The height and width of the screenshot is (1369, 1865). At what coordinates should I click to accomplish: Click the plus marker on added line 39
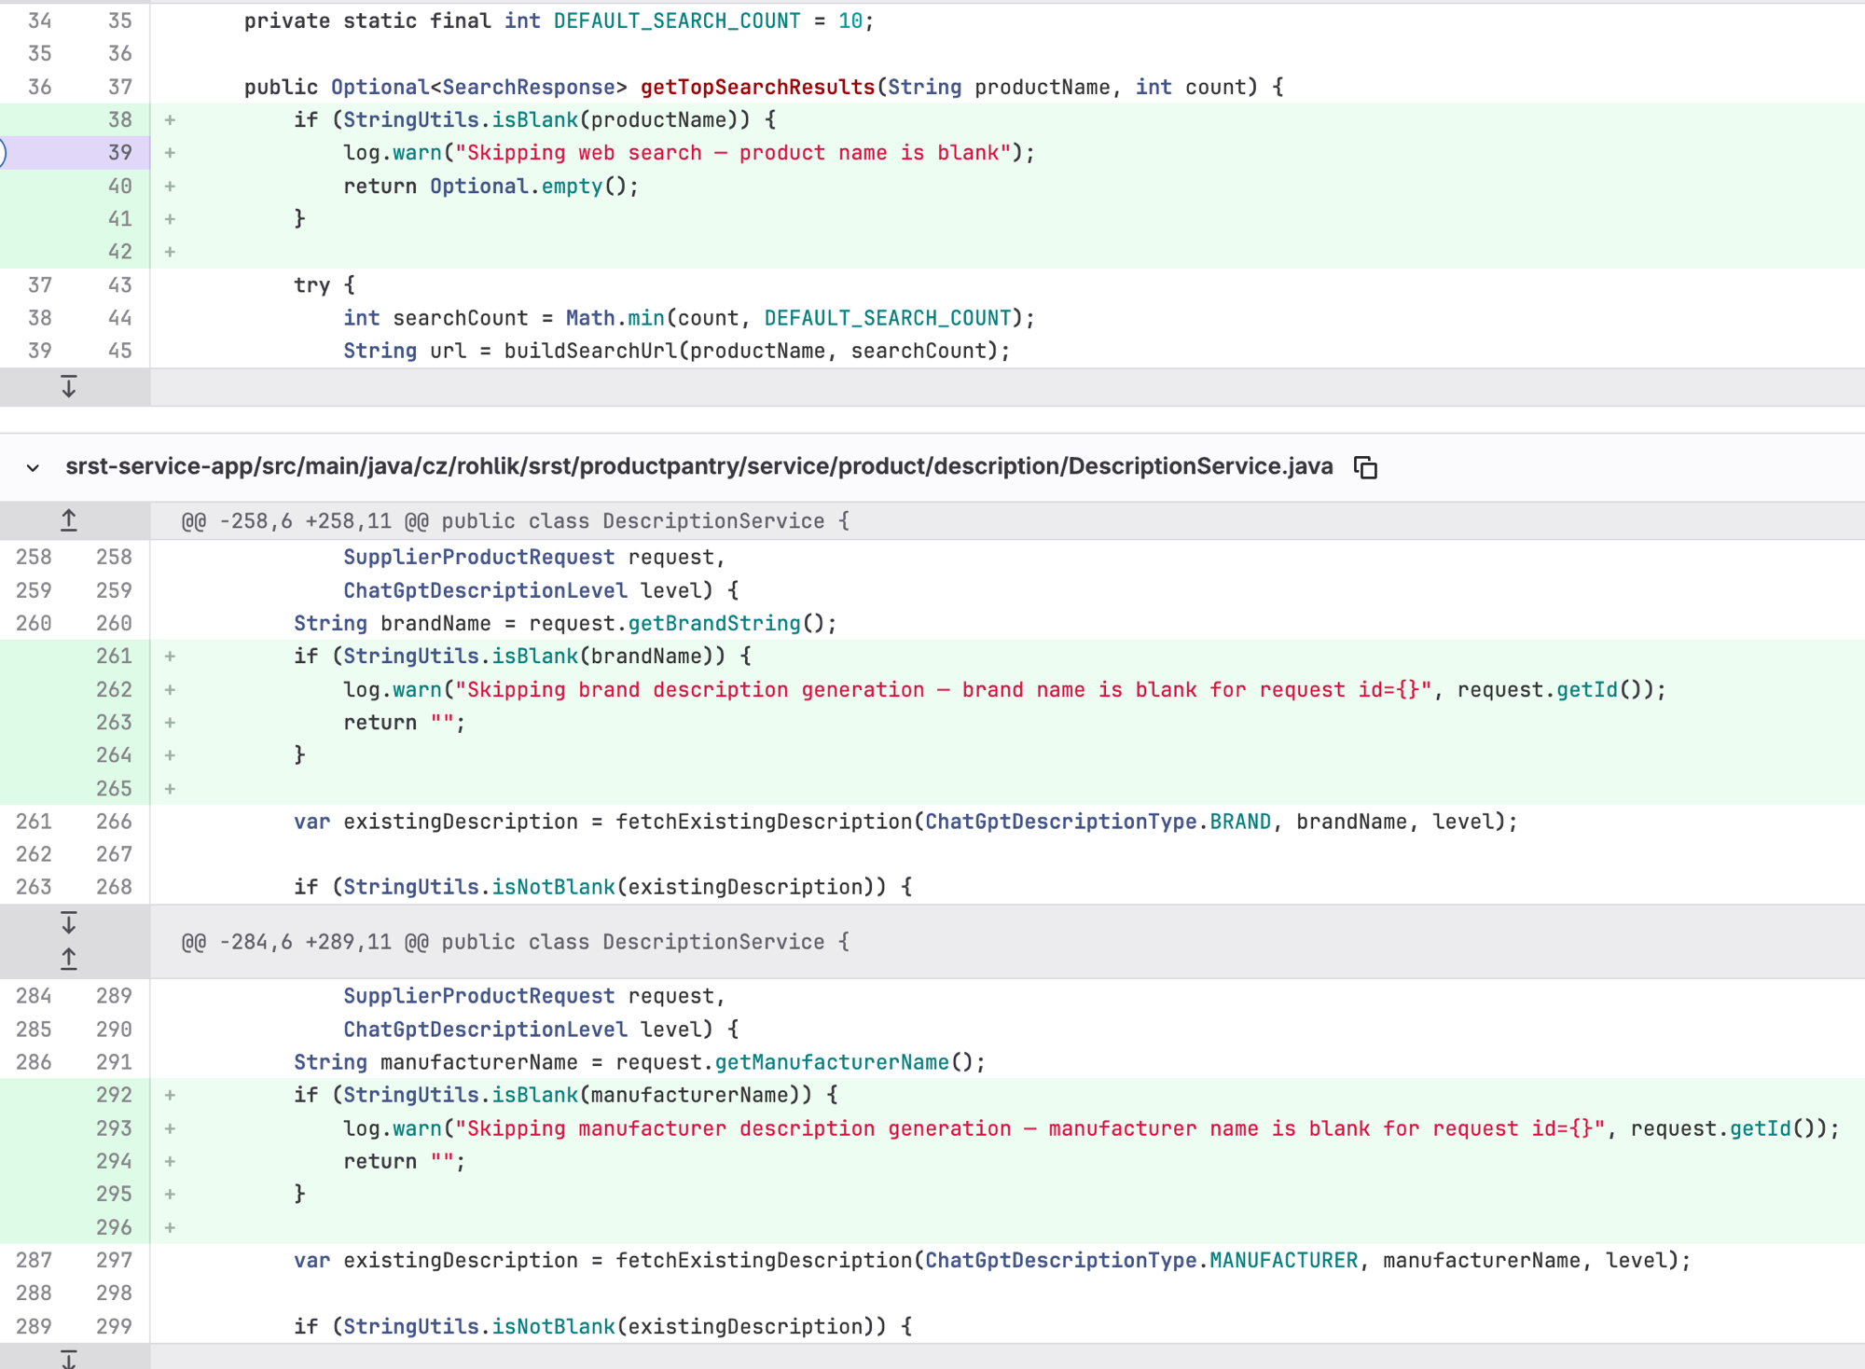[x=170, y=153]
